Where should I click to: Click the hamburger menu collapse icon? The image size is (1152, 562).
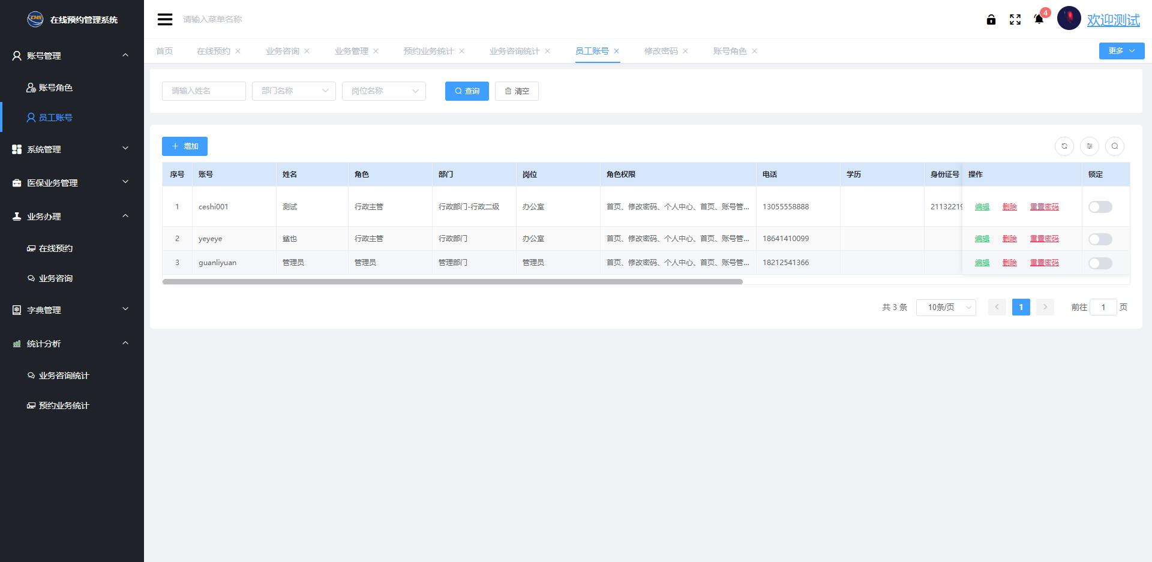pos(165,19)
